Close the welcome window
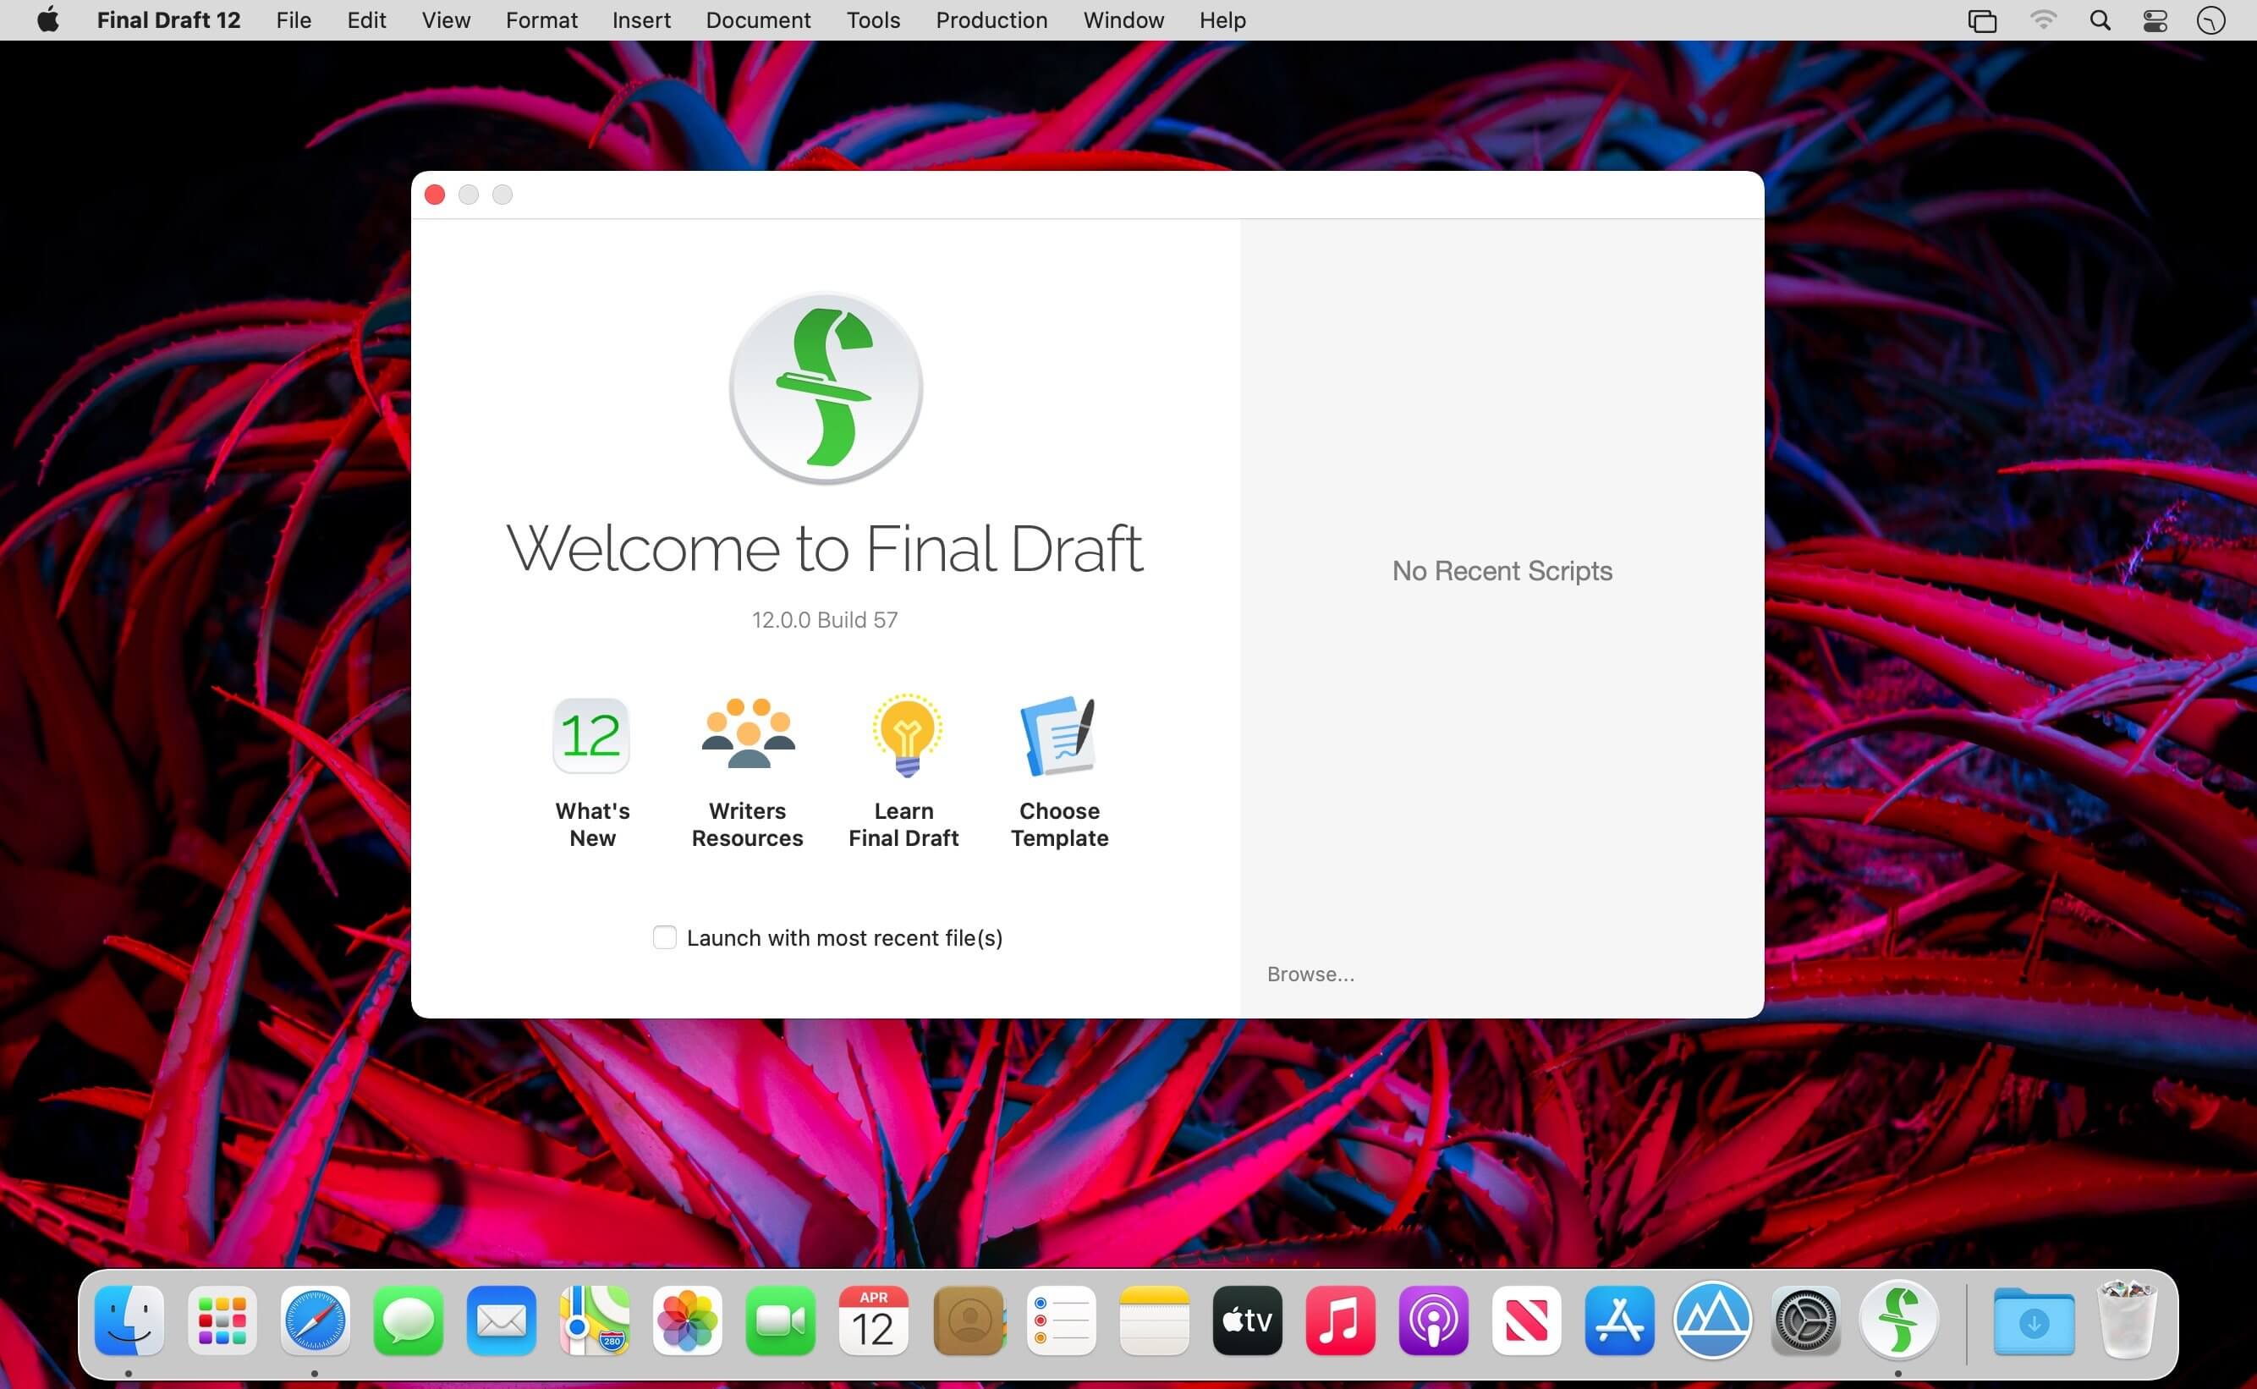This screenshot has height=1389, width=2257. pyautogui.click(x=436, y=195)
